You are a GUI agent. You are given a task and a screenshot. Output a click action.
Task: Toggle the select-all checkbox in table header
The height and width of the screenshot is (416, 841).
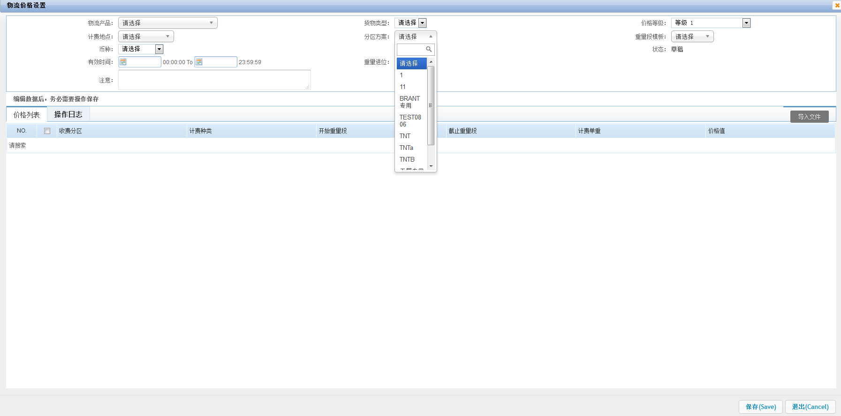47,131
